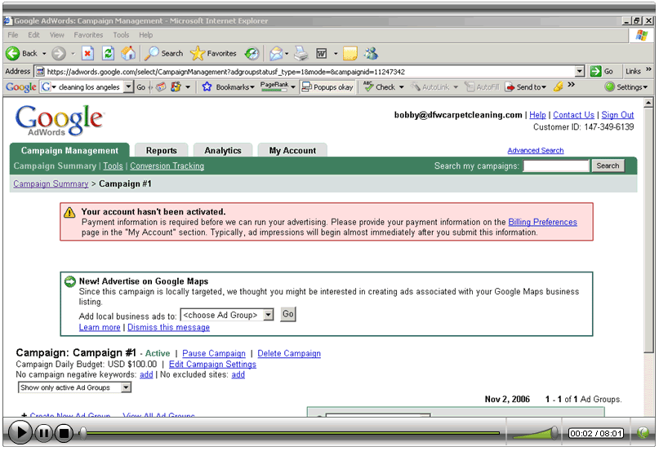Click the Bookmarks star icon

click(207, 87)
